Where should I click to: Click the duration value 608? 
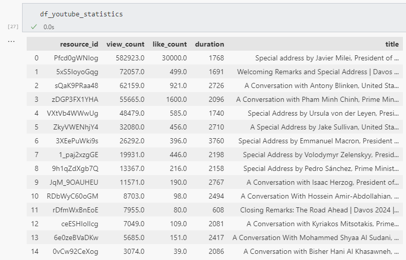coord(218,210)
